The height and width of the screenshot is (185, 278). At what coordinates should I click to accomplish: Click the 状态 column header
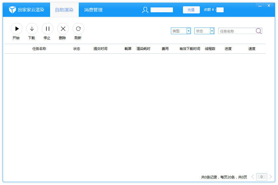point(77,49)
